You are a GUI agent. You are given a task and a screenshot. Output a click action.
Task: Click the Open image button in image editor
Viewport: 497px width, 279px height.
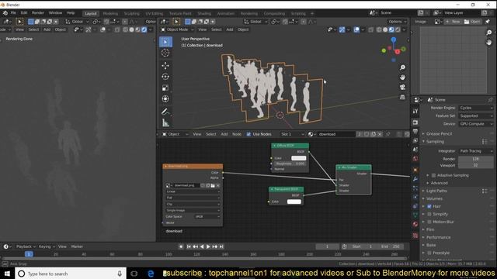(x=472, y=22)
